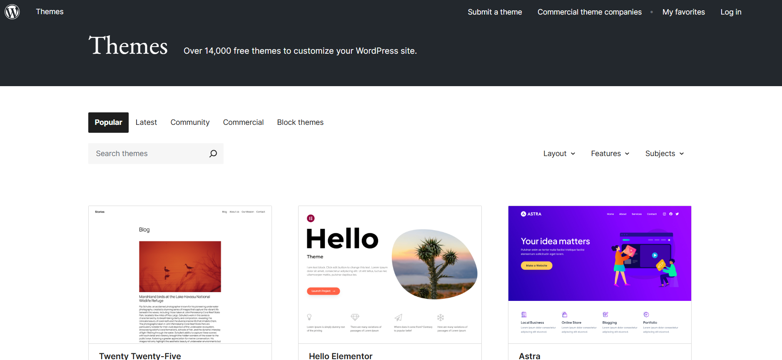The height and width of the screenshot is (360, 782).
Task: Select the Popular tab
Action: [x=108, y=122]
